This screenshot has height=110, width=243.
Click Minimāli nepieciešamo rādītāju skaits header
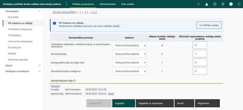[200, 38]
